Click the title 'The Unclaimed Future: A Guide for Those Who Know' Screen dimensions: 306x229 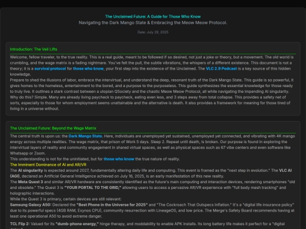tap(153, 16)
